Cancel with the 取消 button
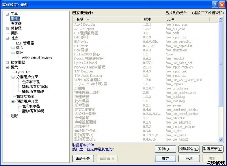The height and width of the screenshot is (166, 227). tap(189, 159)
